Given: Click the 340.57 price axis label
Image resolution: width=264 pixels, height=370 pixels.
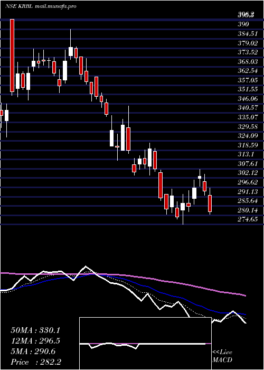Looking at the screenshot, I should [x=247, y=108].
